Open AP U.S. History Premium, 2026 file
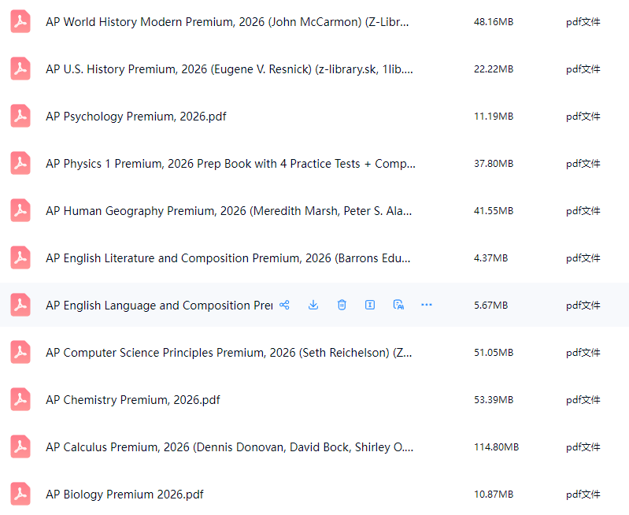Image resolution: width=629 pixels, height=515 pixels. coord(229,69)
